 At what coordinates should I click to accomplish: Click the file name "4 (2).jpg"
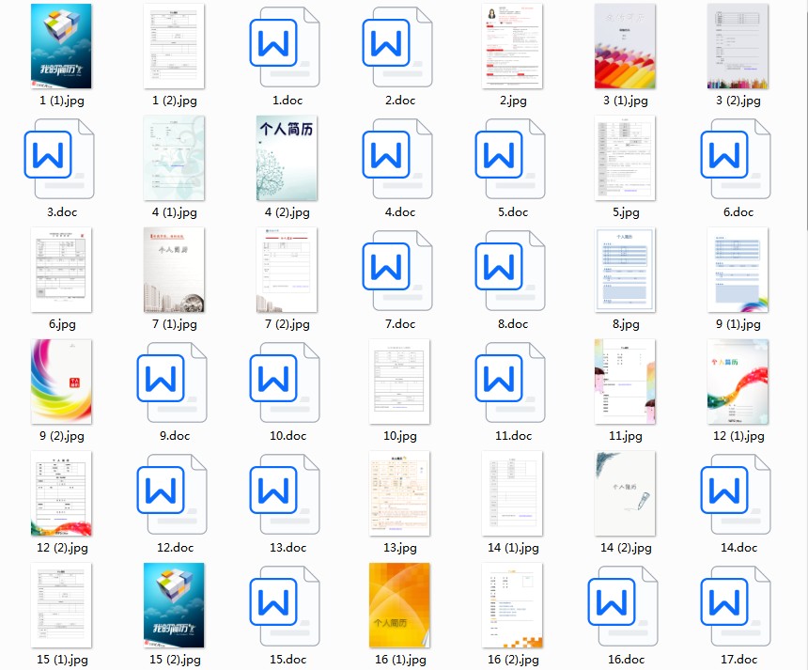pyautogui.click(x=287, y=212)
